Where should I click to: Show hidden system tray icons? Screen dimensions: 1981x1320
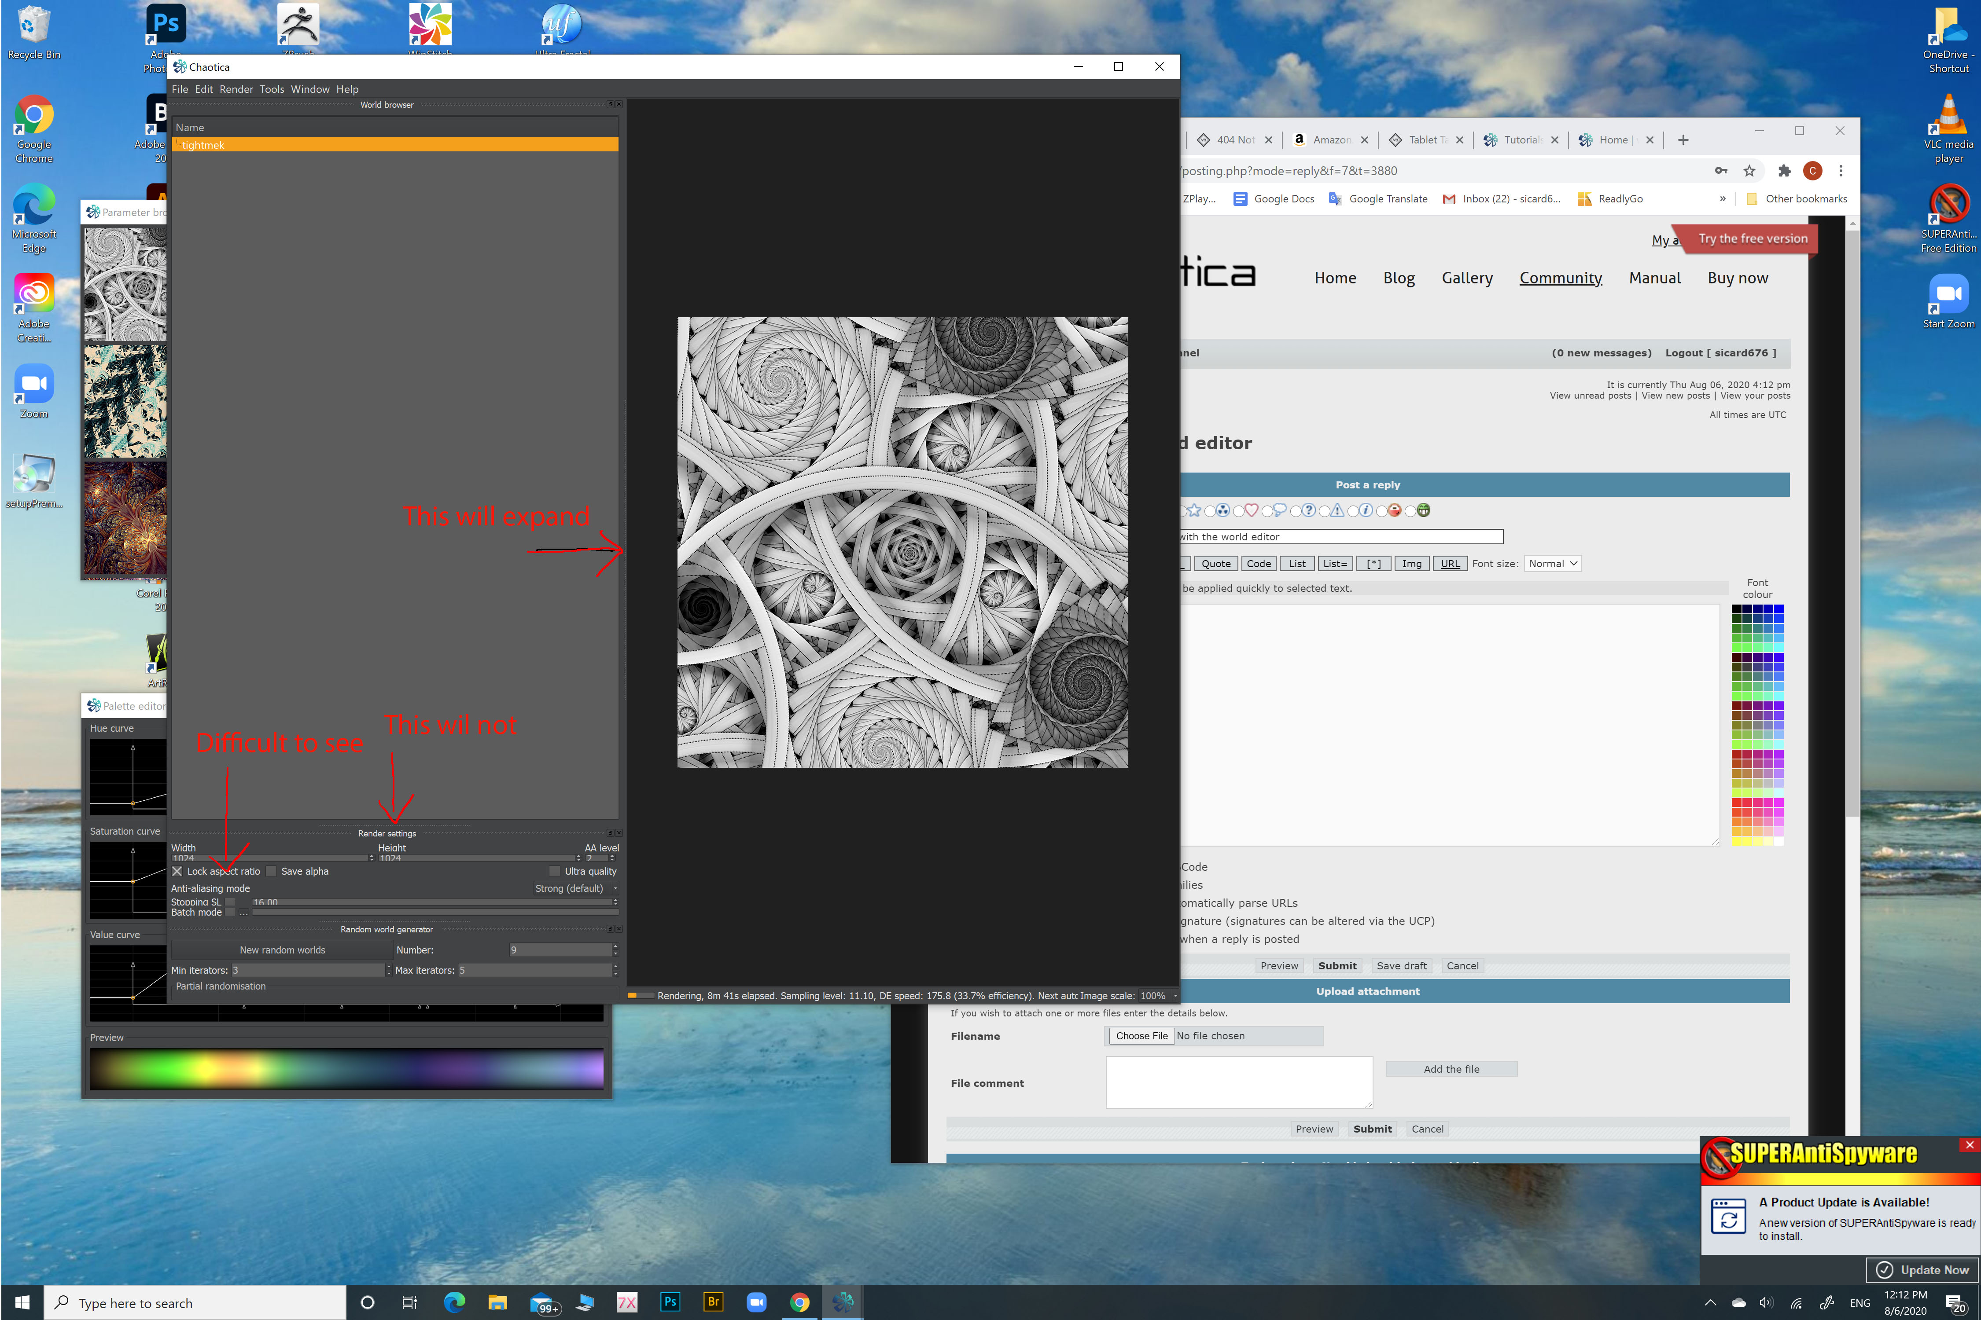(x=1710, y=1302)
